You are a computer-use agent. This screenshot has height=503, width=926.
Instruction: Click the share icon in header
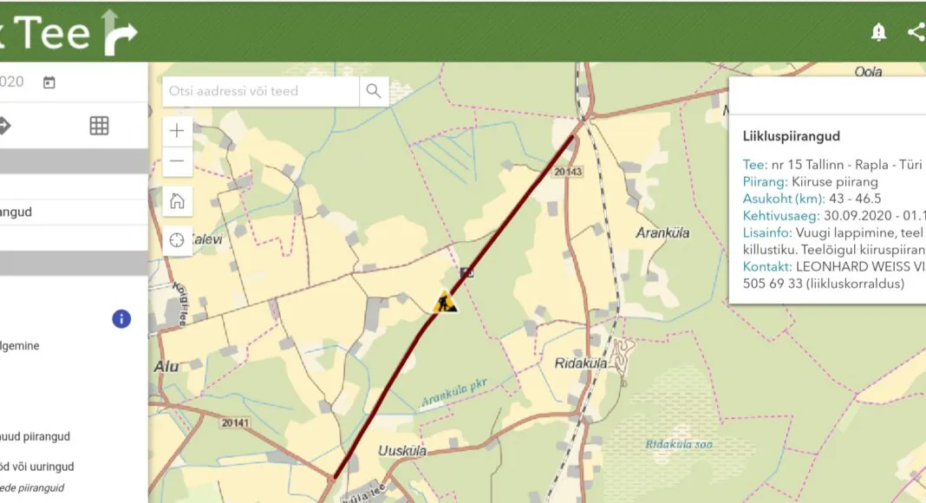(916, 32)
